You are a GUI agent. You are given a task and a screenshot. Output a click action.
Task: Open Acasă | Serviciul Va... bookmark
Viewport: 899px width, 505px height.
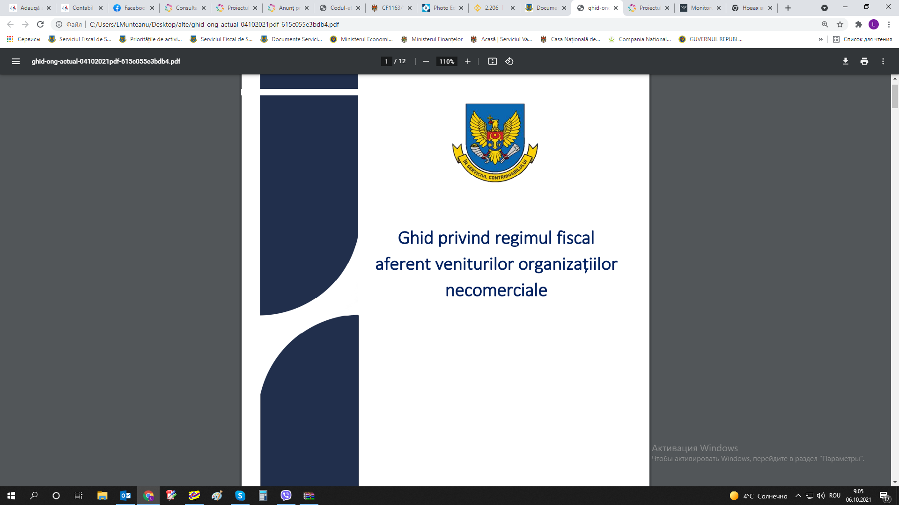pyautogui.click(x=501, y=39)
